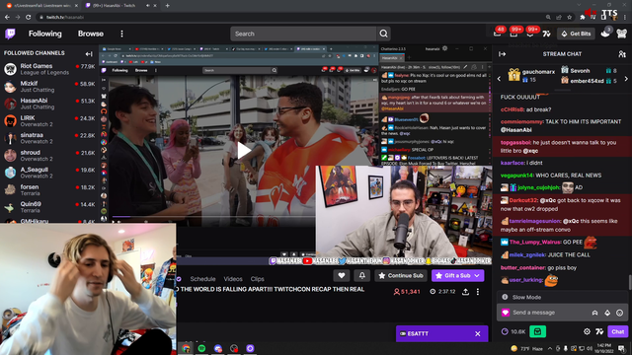Viewport: 632px width, 355px height.
Task: Click the Continue Sub button
Action: click(401, 276)
